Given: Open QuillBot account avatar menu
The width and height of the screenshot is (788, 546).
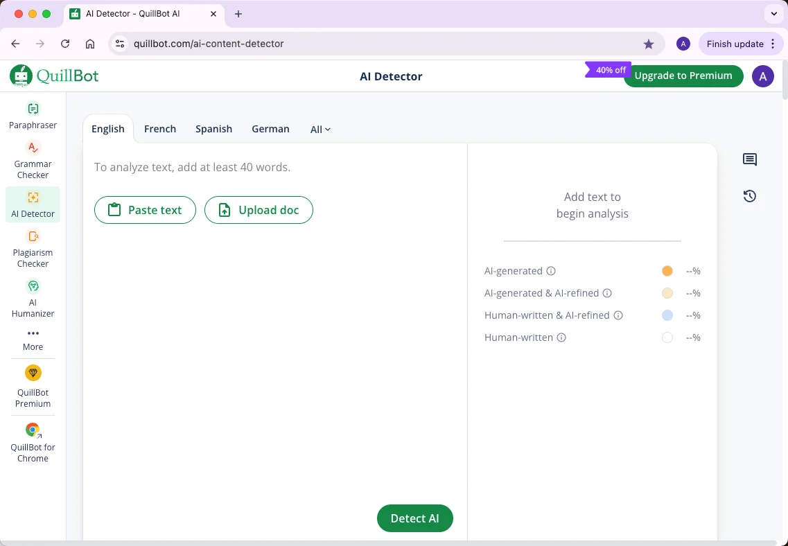Looking at the screenshot, I should coord(763,76).
